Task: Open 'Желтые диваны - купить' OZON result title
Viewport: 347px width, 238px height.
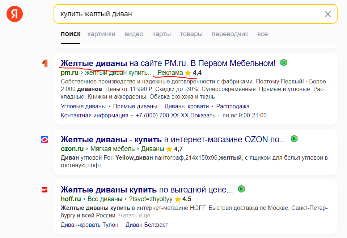Action: pos(173,139)
